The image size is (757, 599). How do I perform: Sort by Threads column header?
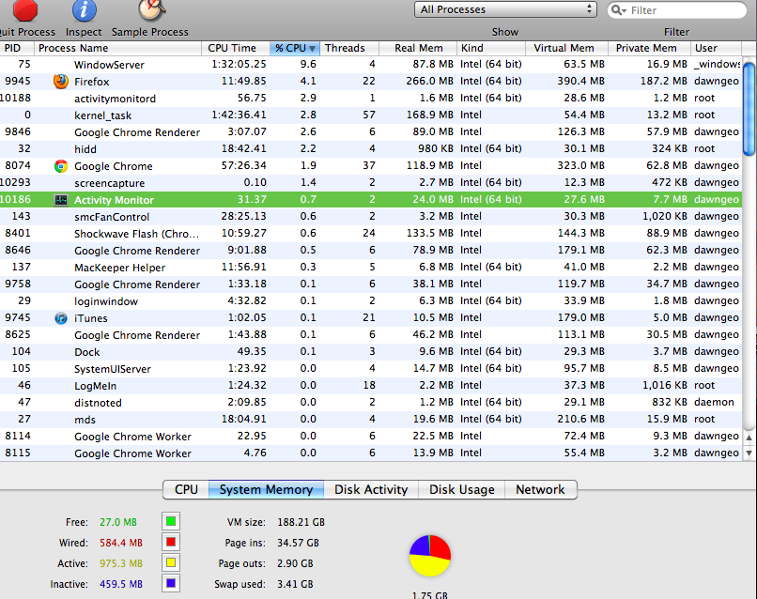[x=349, y=48]
